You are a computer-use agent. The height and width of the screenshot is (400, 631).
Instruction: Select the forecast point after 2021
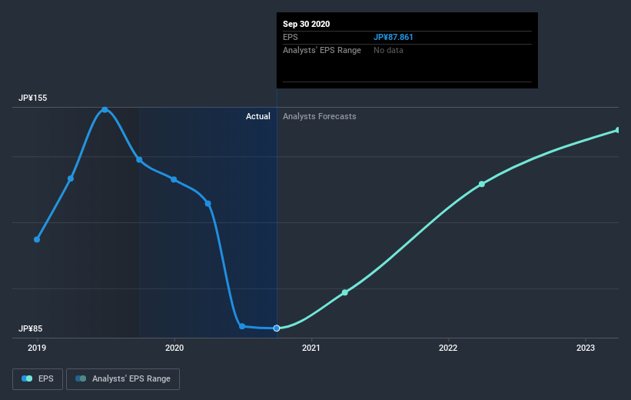[x=345, y=292]
